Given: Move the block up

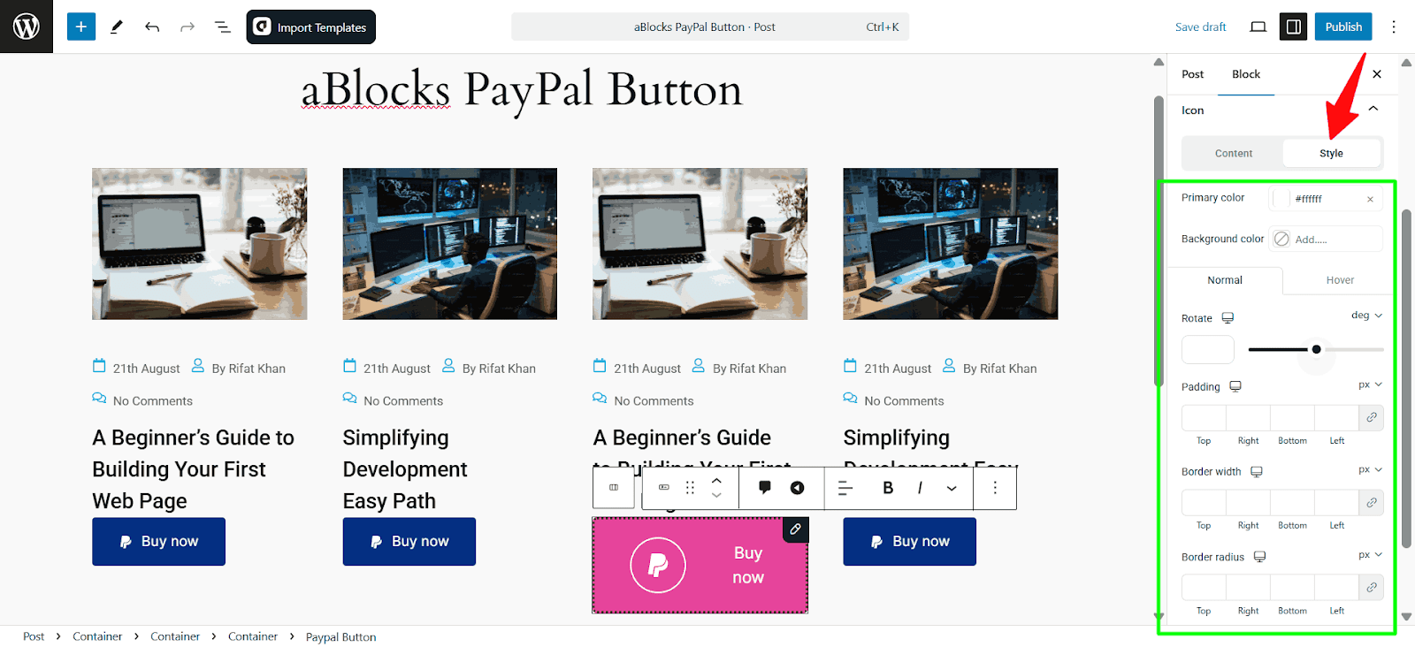Looking at the screenshot, I should [x=716, y=480].
